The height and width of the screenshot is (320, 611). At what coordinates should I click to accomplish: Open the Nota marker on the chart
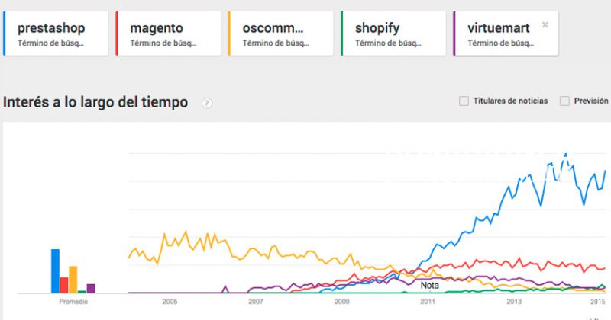[x=430, y=285]
